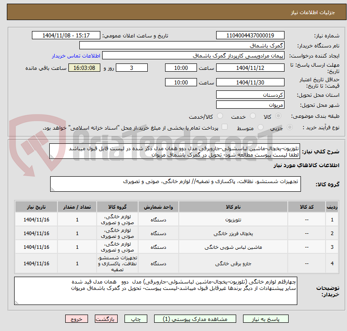Click the نام کالا column header

[233, 207]
